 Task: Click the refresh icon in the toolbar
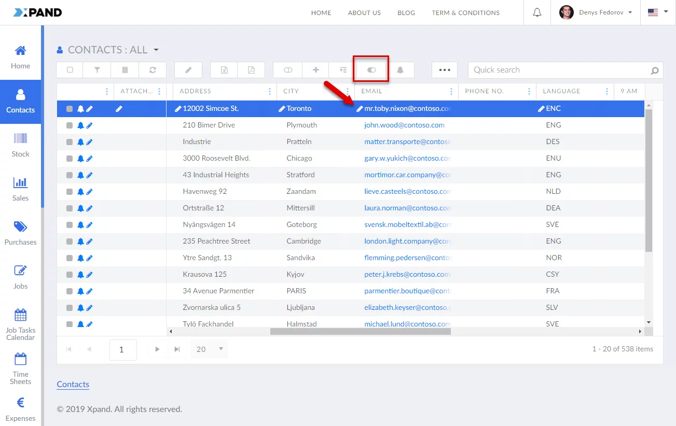pyautogui.click(x=153, y=70)
